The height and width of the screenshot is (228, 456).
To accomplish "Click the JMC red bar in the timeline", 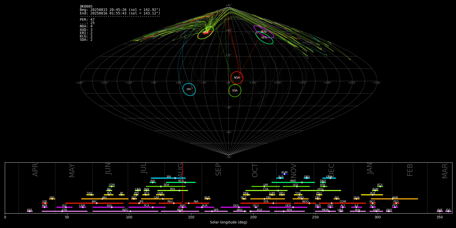I will 94,203.
